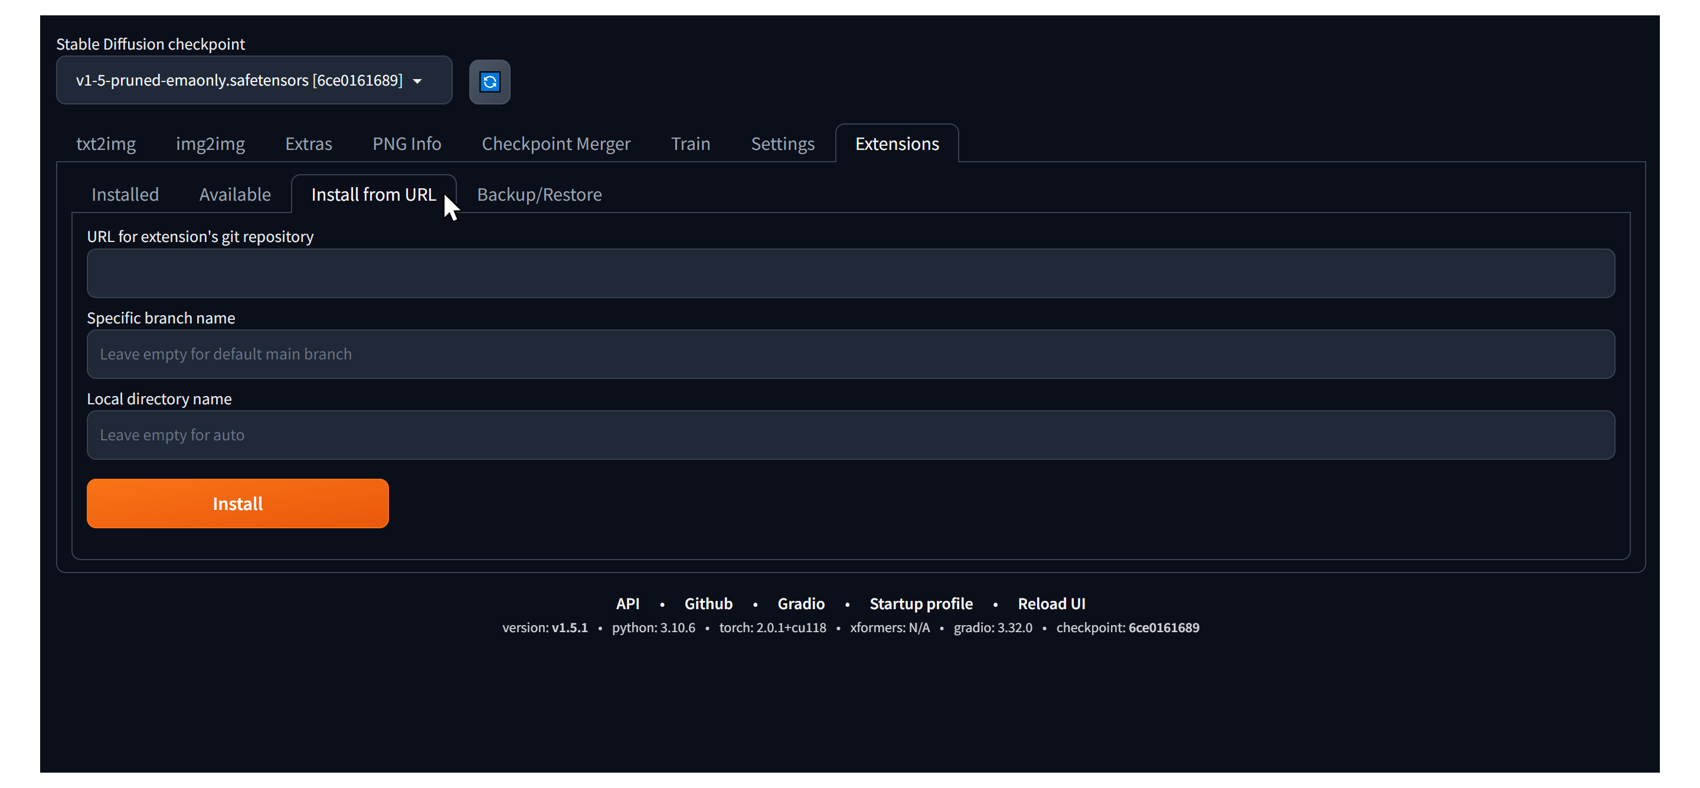Open the Backup/Restore sub-tab
The height and width of the screenshot is (788, 1700).
click(539, 195)
